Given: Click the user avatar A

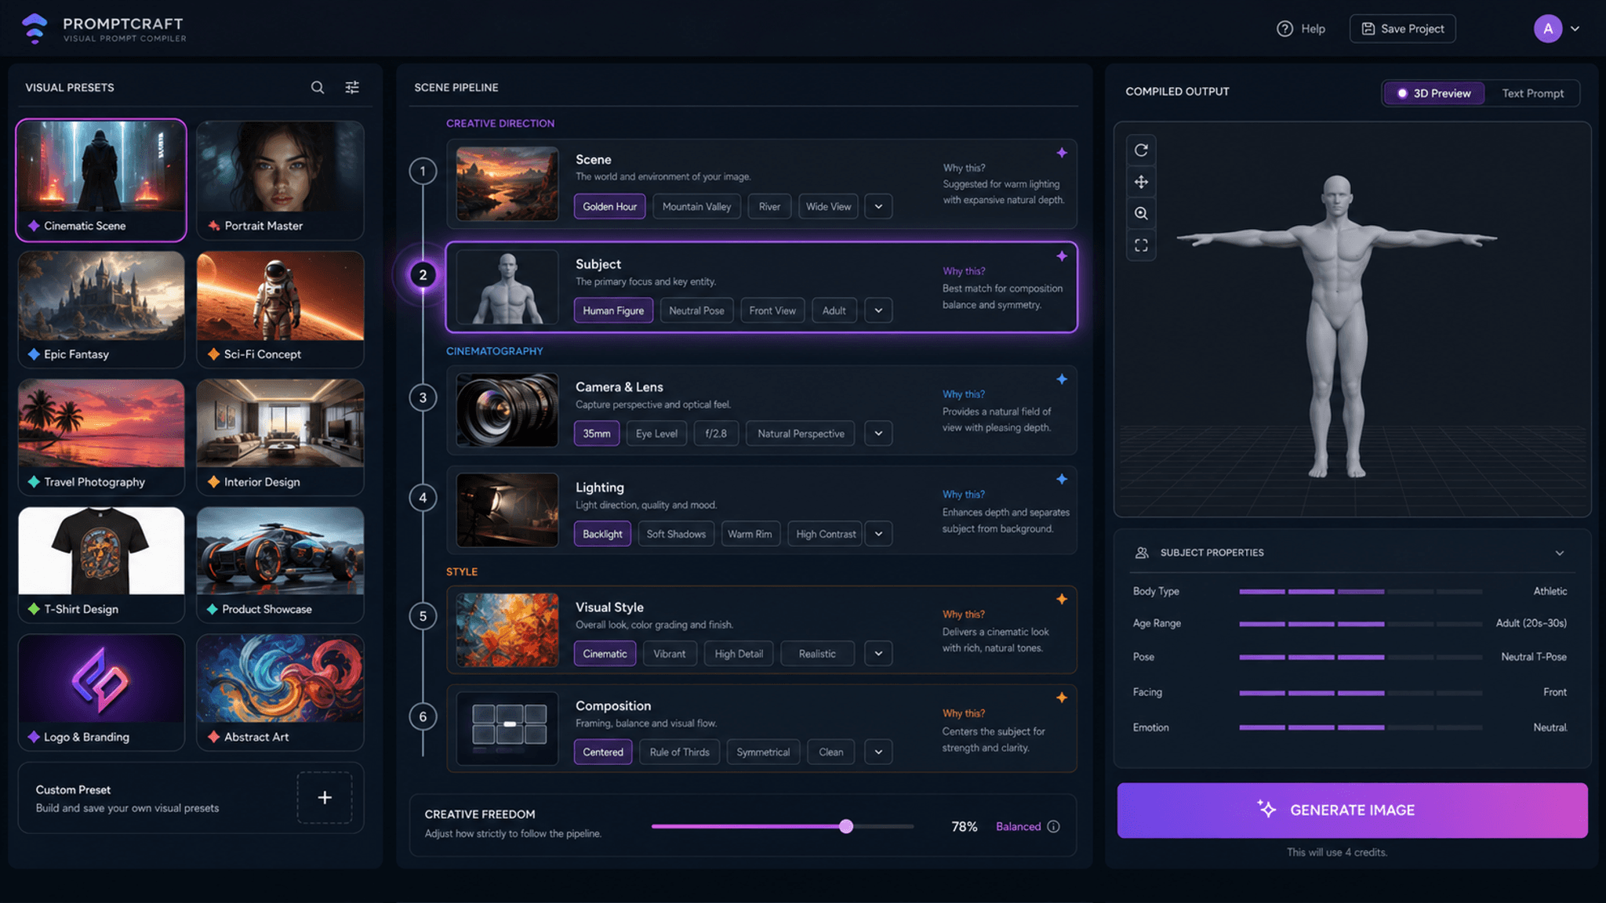Looking at the screenshot, I should tap(1548, 29).
